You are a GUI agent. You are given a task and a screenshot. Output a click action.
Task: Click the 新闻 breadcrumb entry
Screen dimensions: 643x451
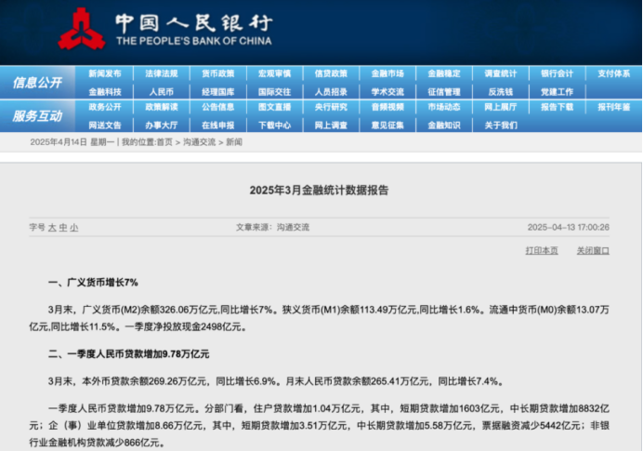pos(234,142)
